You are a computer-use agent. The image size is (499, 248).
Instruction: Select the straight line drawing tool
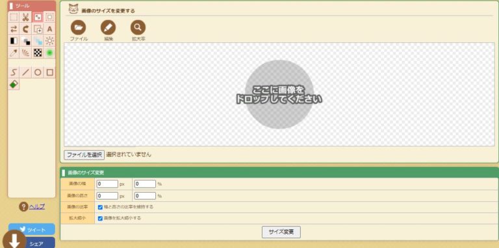(26, 73)
